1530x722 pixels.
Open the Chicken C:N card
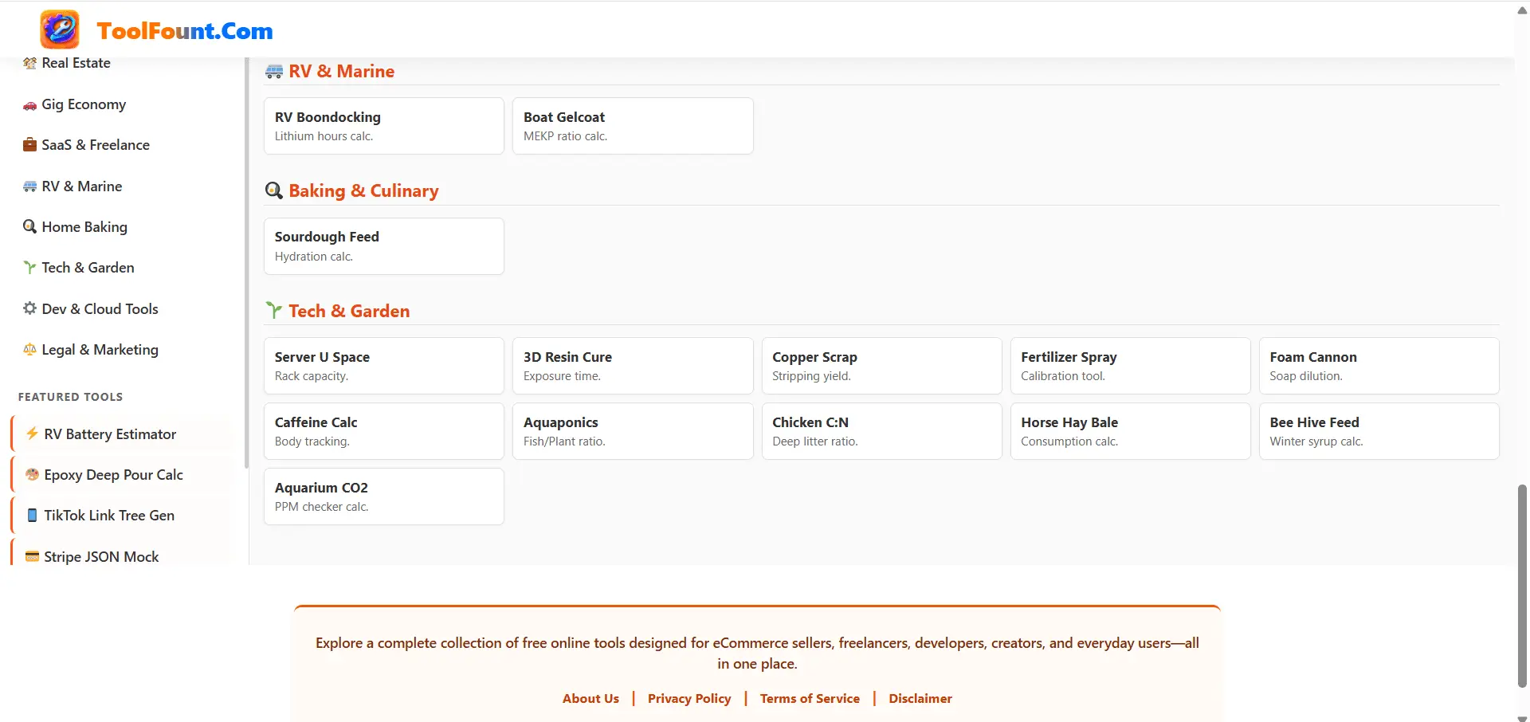(x=881, y=431)
